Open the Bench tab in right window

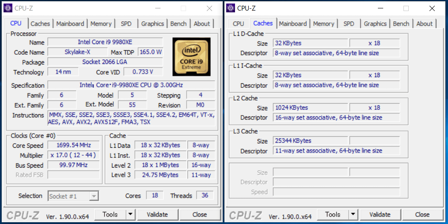(x=401, y=24)
